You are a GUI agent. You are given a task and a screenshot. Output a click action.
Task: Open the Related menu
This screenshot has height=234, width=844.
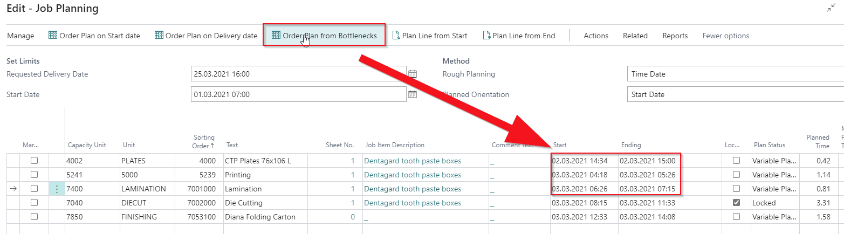click(635, 36)
